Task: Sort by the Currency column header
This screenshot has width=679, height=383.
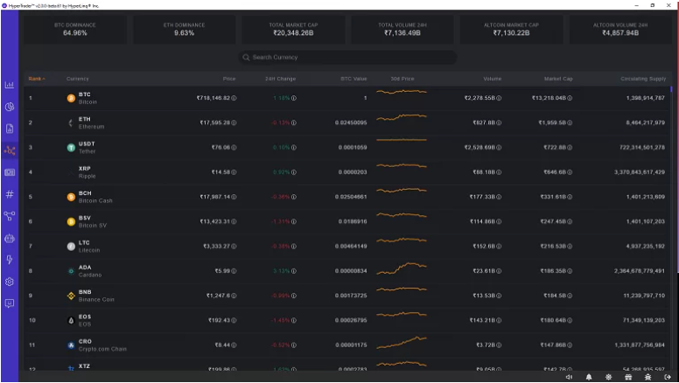Action: point(78,79)
